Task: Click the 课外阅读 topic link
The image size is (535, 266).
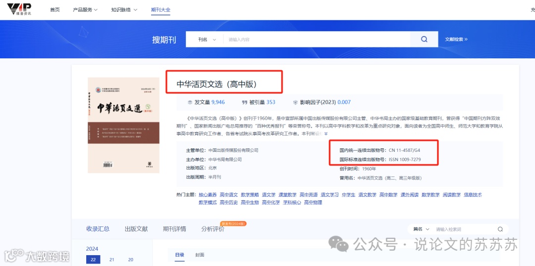Action: [410, 195]
